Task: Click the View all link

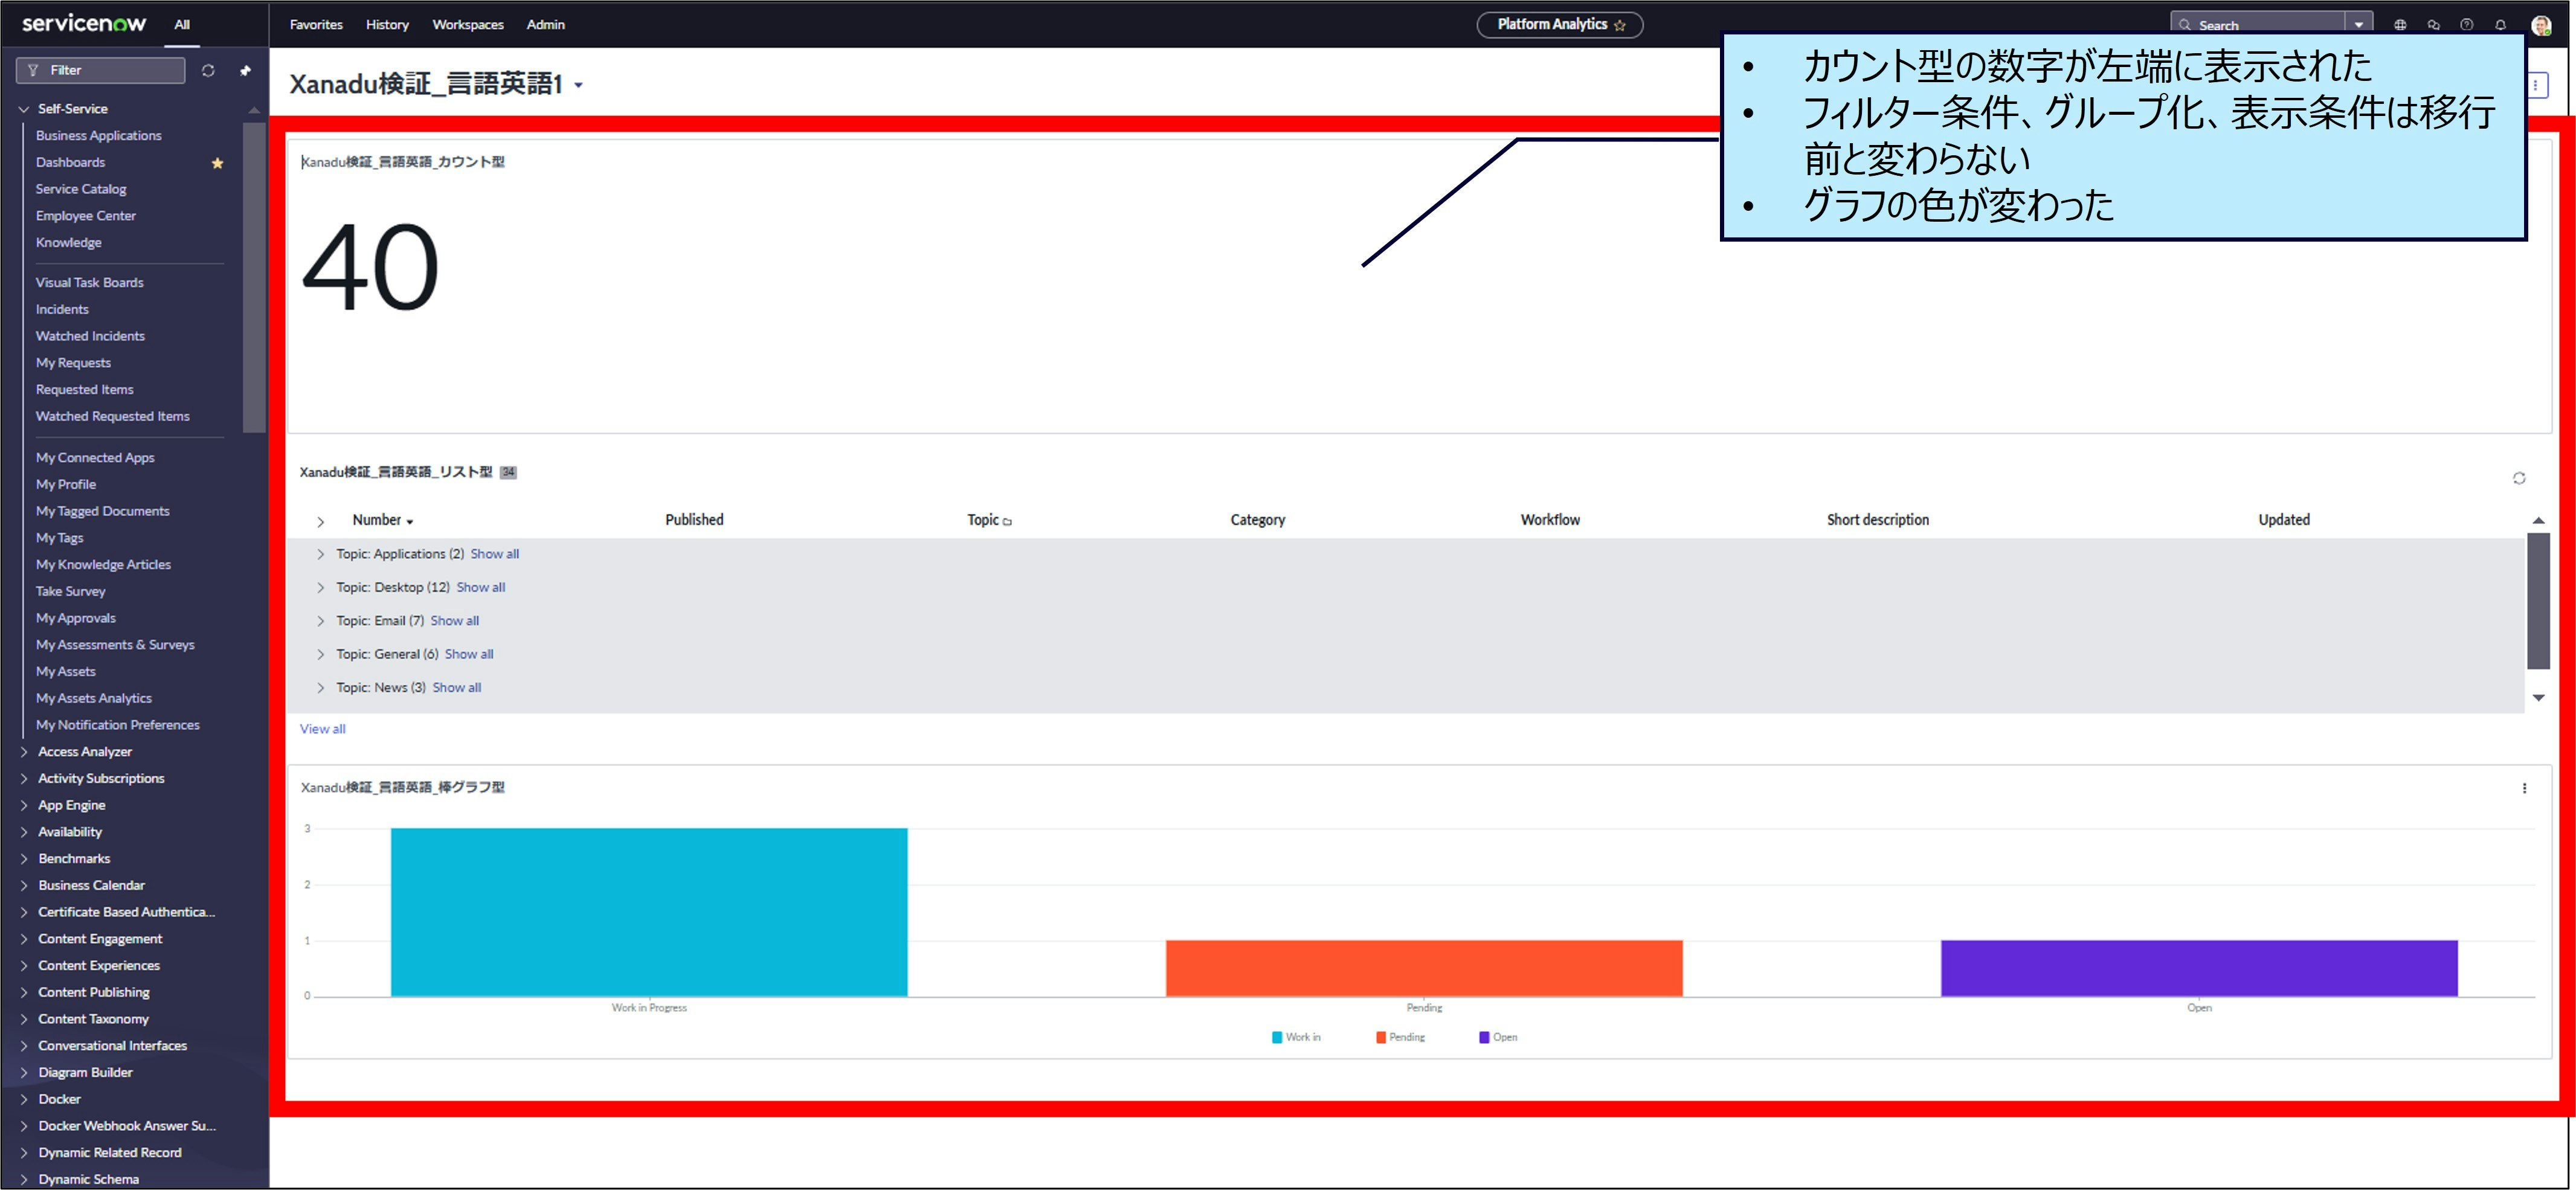Action: click(x=322, y=729)
